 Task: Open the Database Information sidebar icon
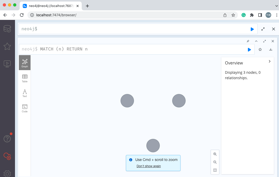[x=7, y=29]
